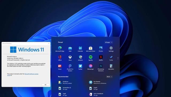Open OneDrive in Recommended list

point(65,82)
